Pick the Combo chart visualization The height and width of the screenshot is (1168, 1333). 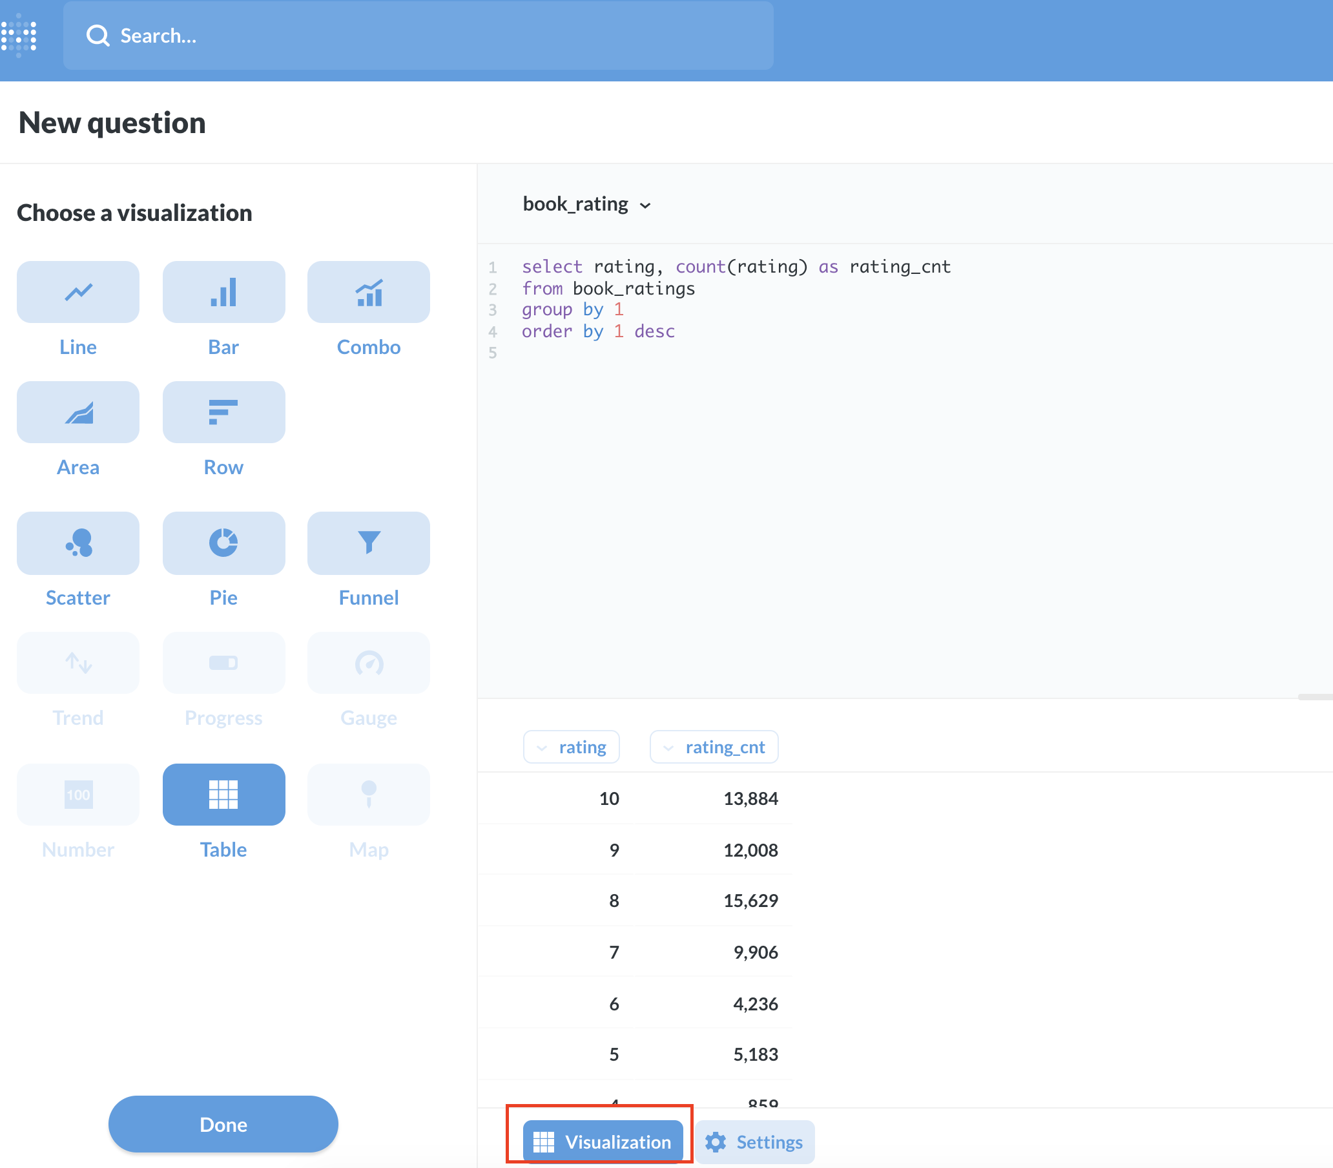(368, 292)
